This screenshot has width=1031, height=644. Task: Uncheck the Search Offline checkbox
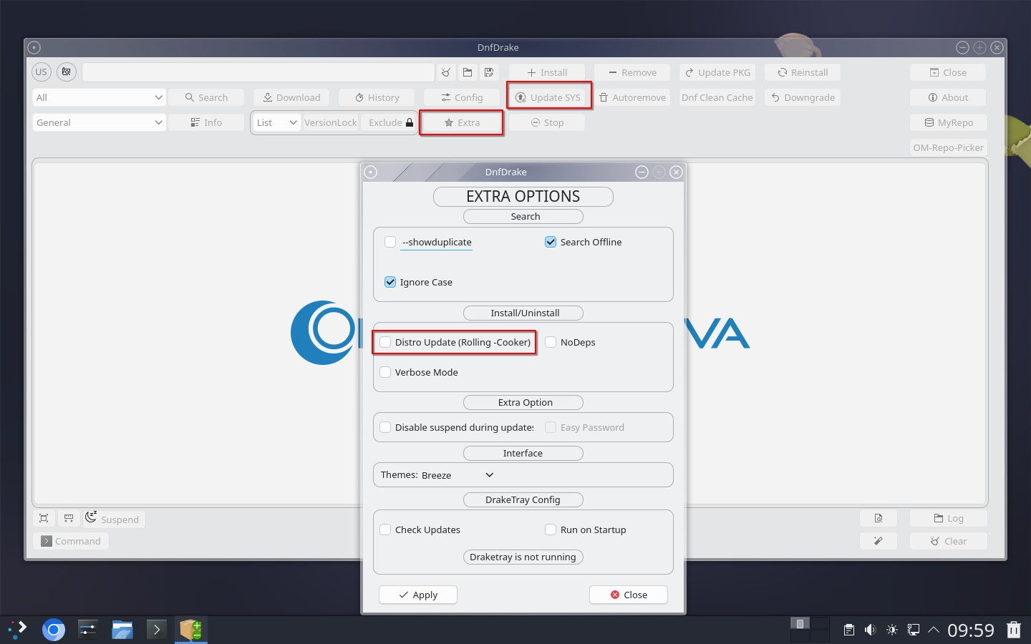[x=551, y=242]
